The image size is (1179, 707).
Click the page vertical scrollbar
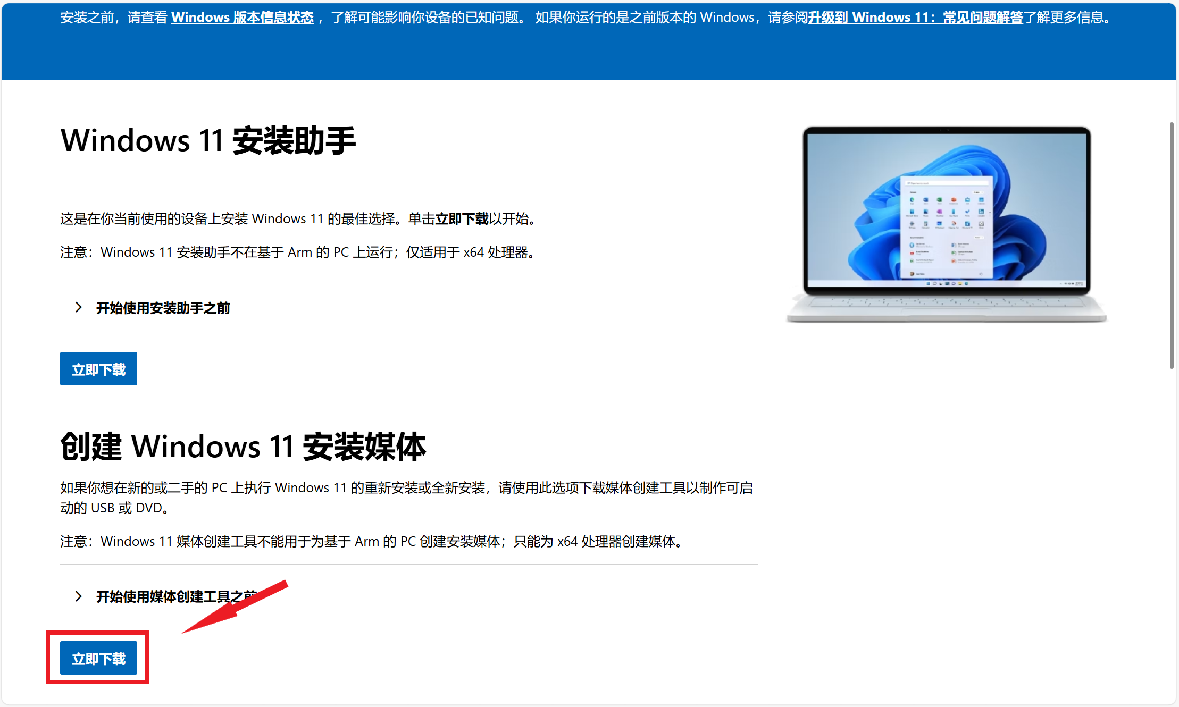[1172, 245]
